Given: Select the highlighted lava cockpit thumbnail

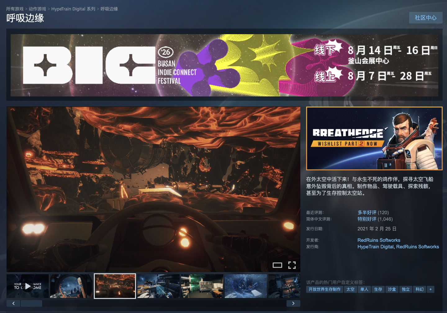Looking at the screenshot, I should 115,286.
